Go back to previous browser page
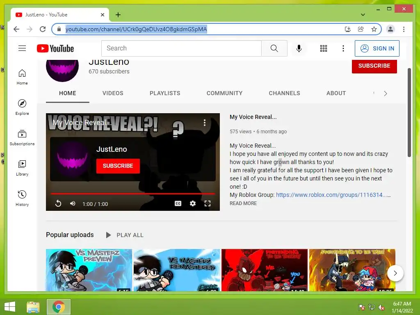The width and height of the screenshot is (420, 315). pyautogui.click(x=16, y=29)
